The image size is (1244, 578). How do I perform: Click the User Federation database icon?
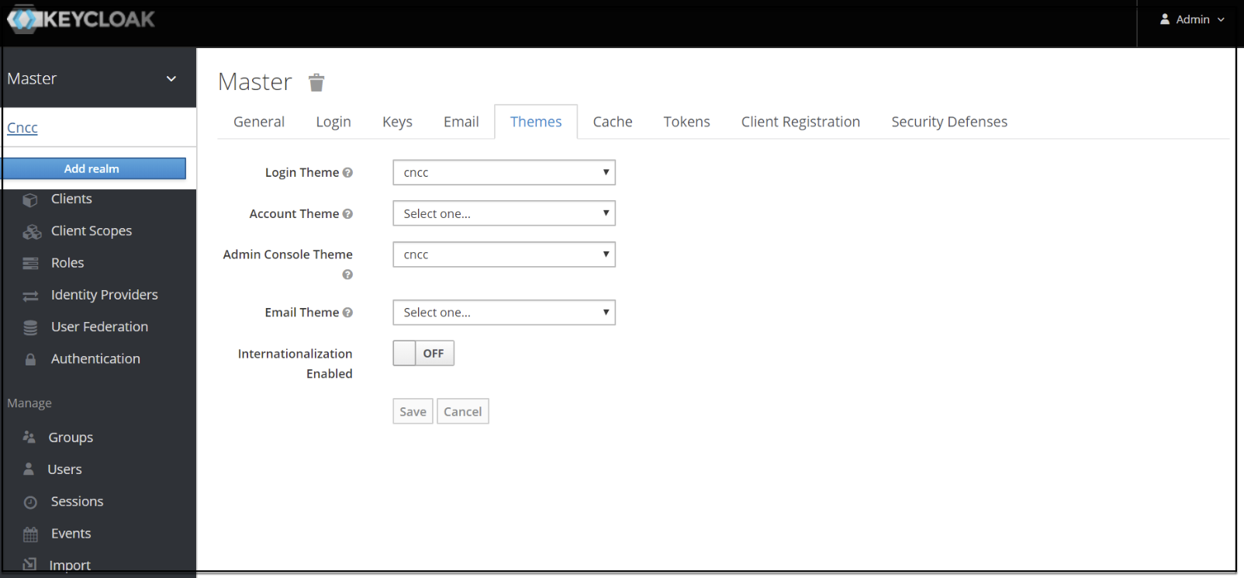point(30,327)
